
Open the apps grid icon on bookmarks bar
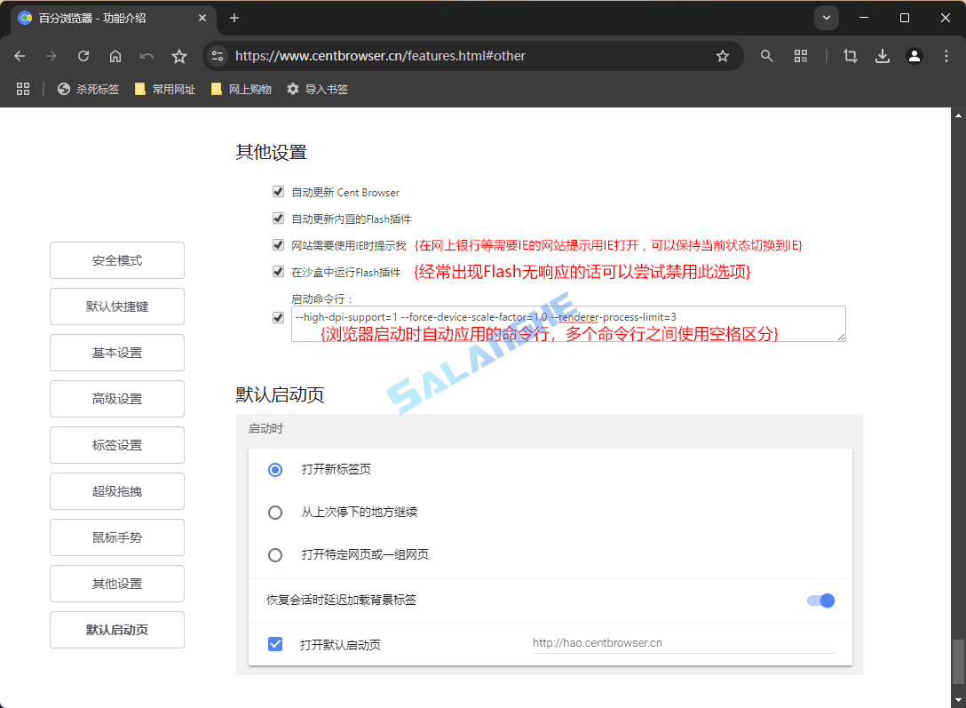click(x=23, y=89)
